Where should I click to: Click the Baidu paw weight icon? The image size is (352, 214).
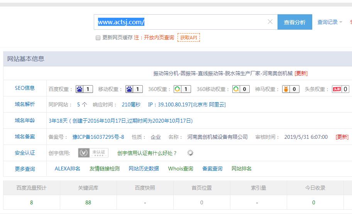(x=80, y=89)
